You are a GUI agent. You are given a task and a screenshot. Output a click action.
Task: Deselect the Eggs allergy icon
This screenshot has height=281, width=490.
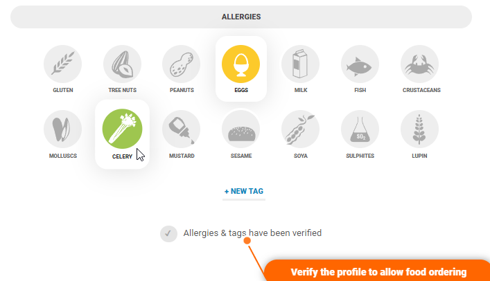pyautogui.click(x=240, y=64)
